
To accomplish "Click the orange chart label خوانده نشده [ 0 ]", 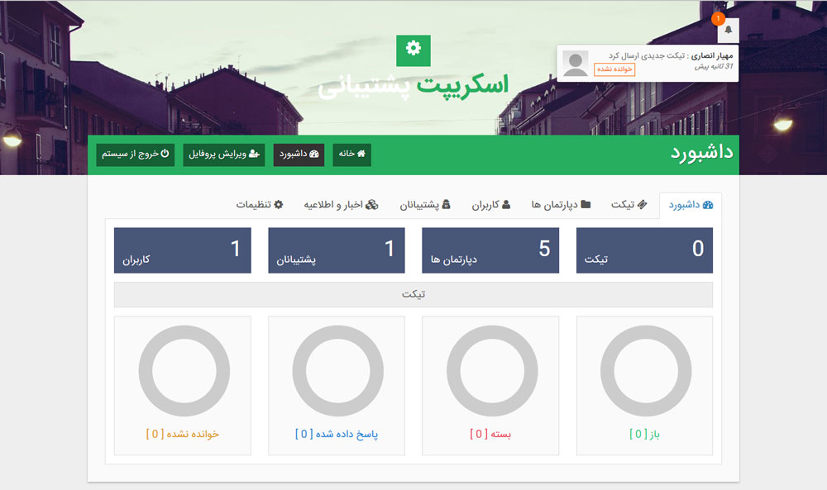I will [183, 434].
